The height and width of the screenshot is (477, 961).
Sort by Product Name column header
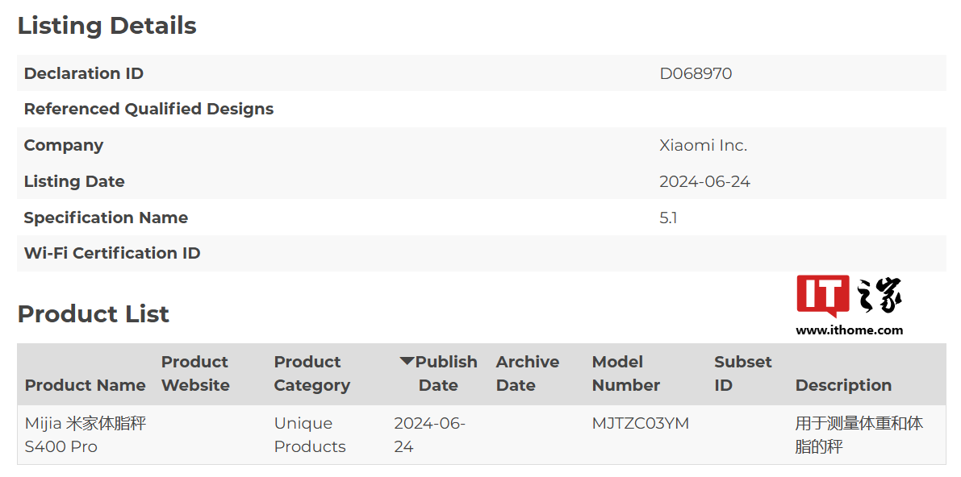[x=85, y=385]
